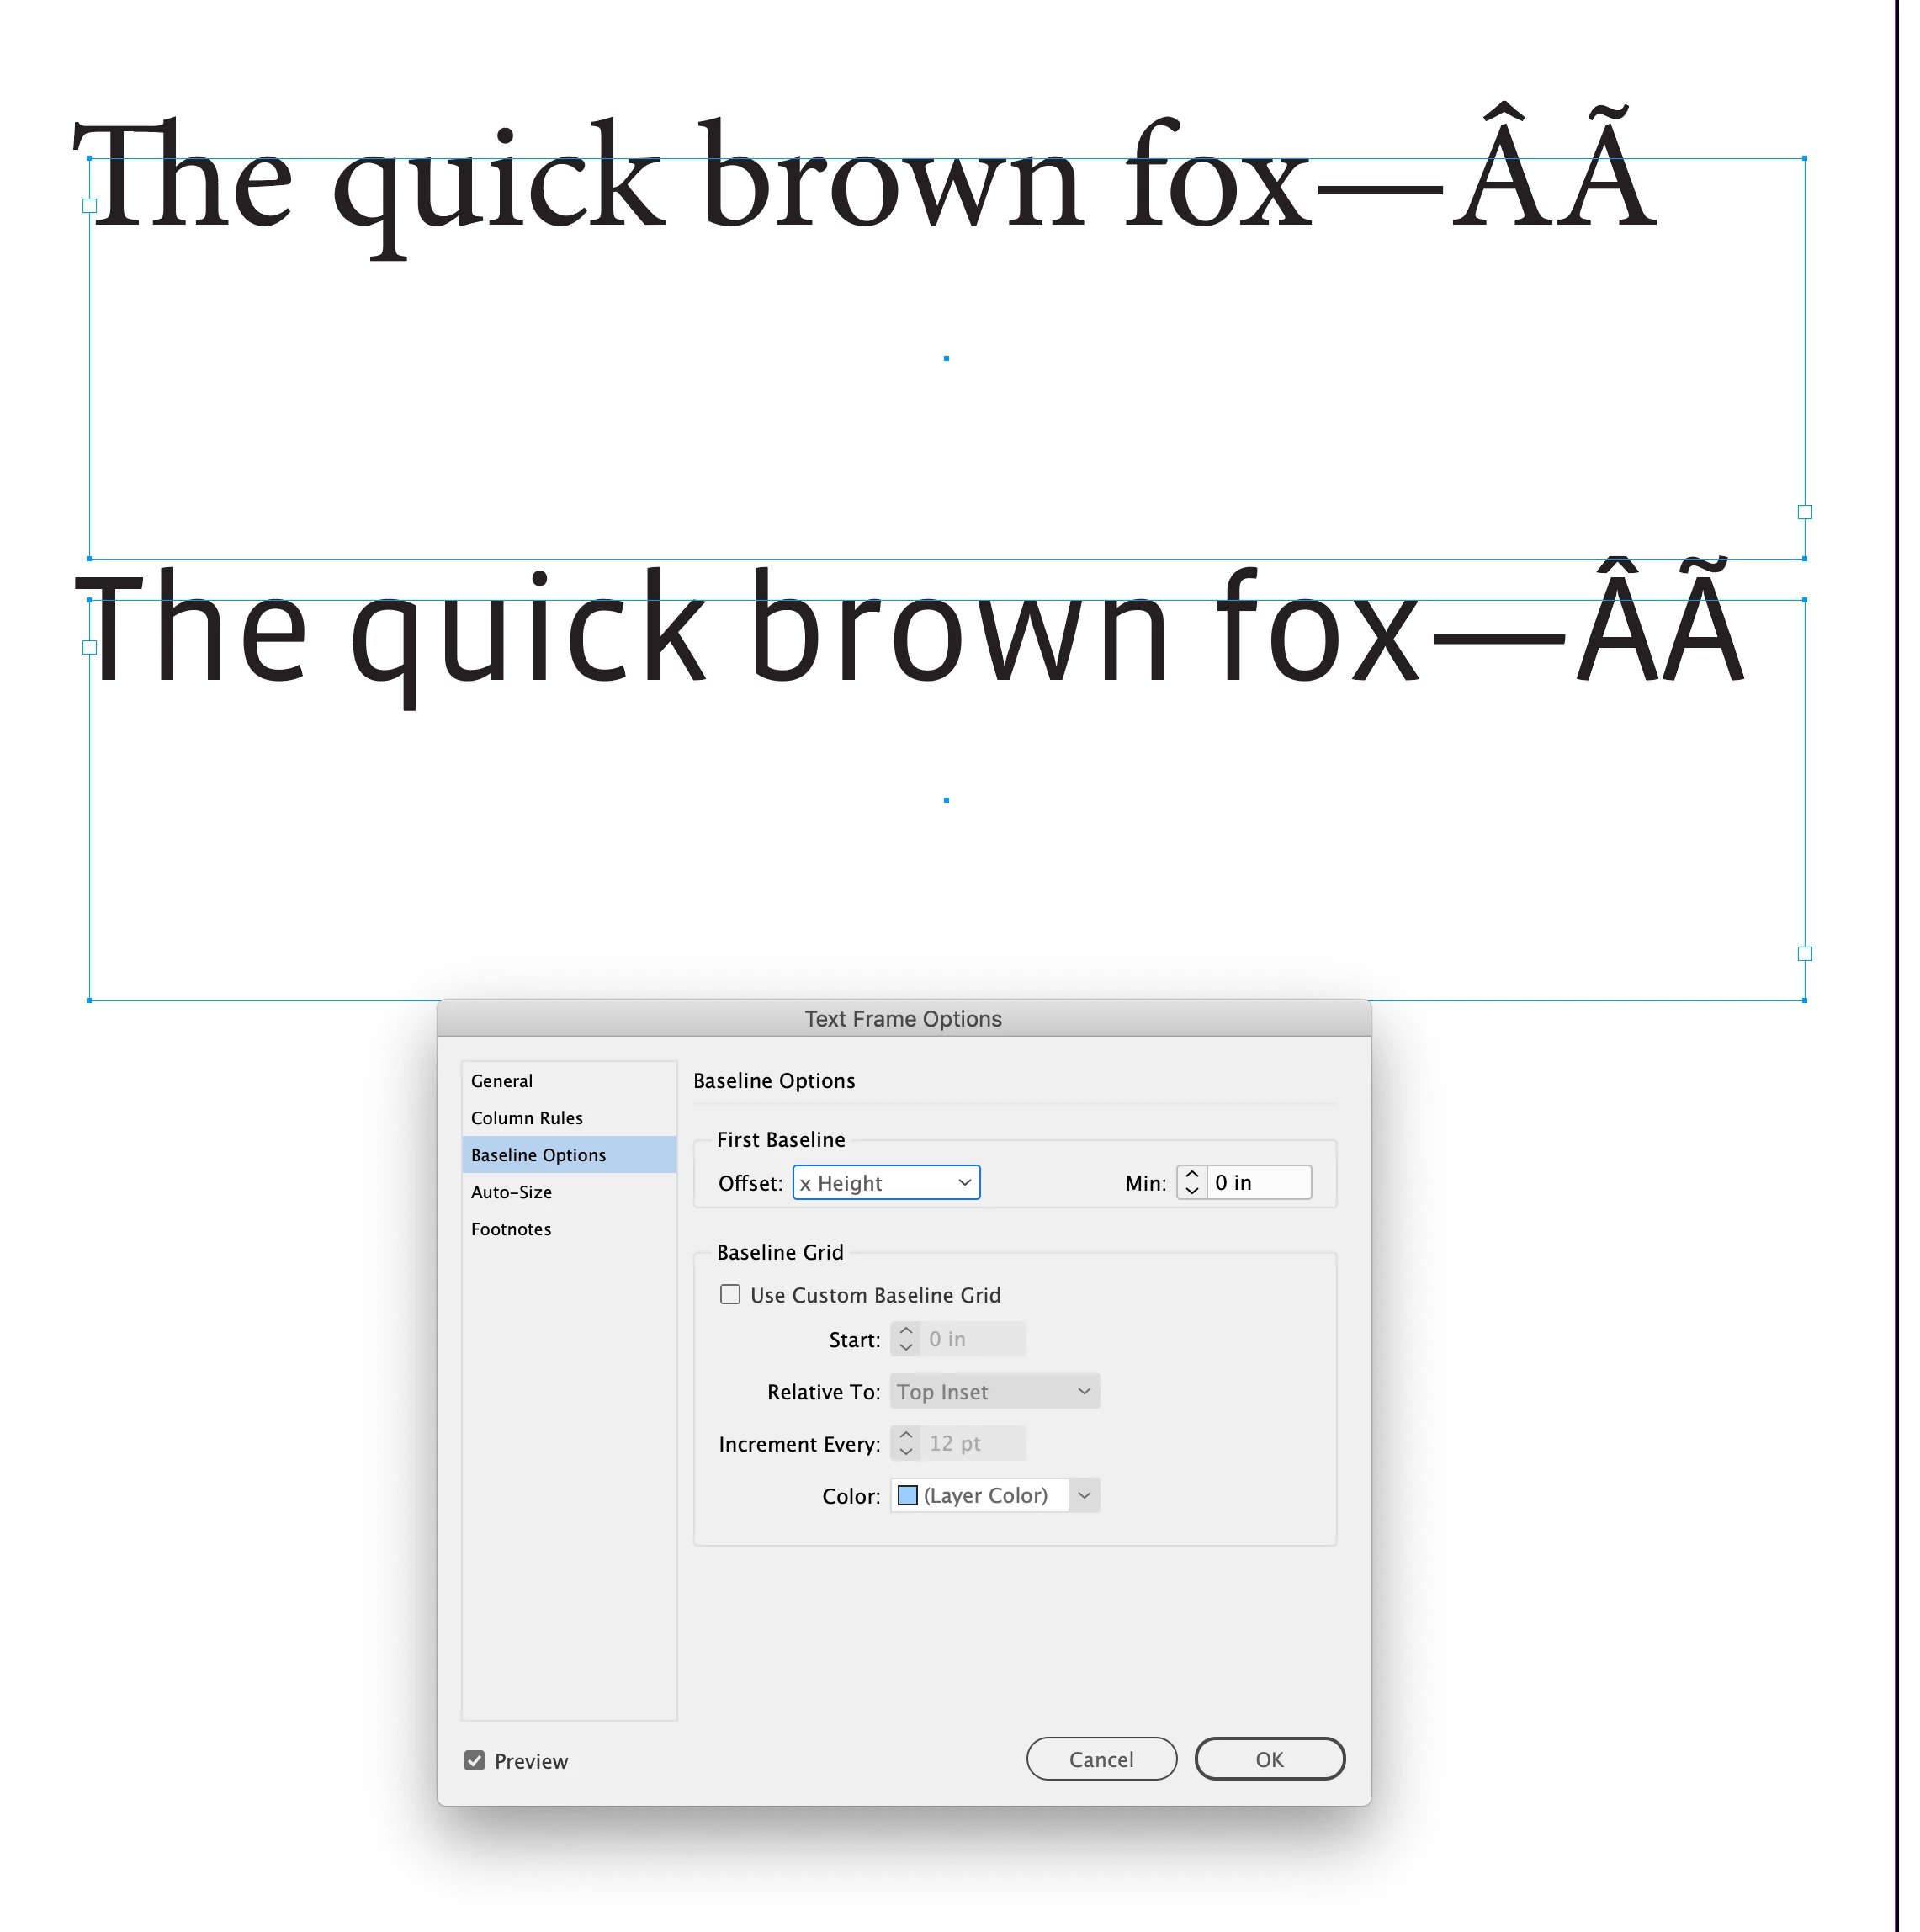1920x1932 pixels.
Task: Switch to the Auto-Size section
Action: [511, 1192]
